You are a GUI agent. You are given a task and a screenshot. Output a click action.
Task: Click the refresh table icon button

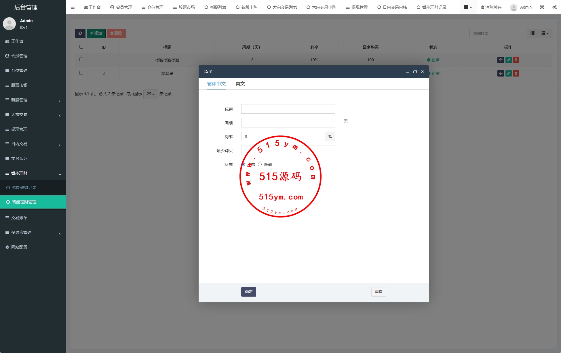point(80,33)
